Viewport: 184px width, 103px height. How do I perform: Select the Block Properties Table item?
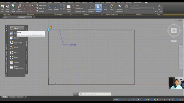(17, 67)
